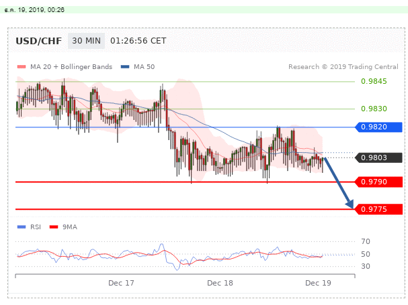Click the 0.9820 pivot price tag
This screenshot has width=408, height=305.
(378, 127)
